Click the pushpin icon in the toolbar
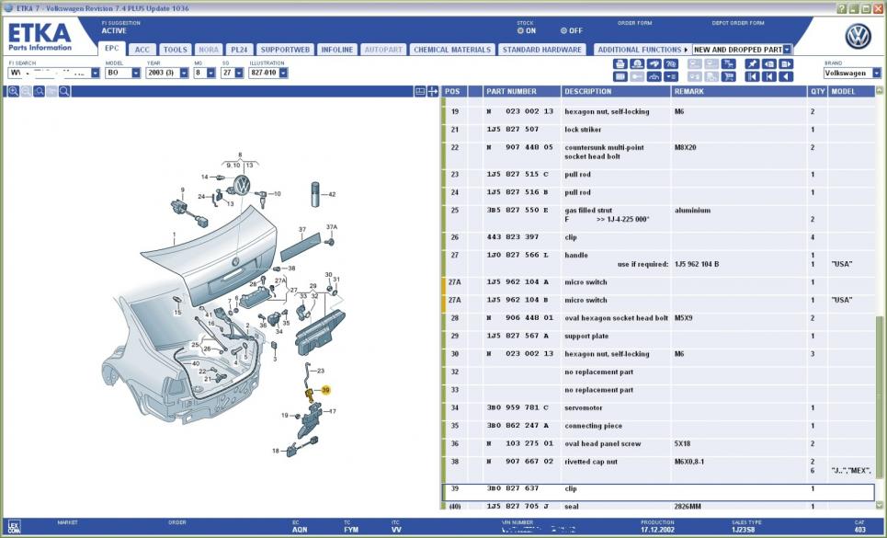The height and width of the screenshot is (538, 887). 752,64
